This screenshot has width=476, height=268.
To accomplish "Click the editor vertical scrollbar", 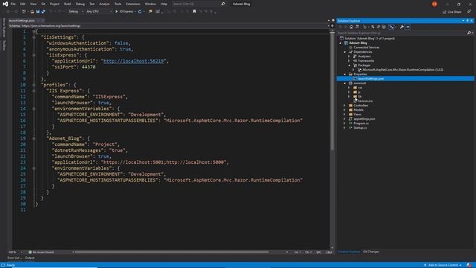I will (332, 91).
